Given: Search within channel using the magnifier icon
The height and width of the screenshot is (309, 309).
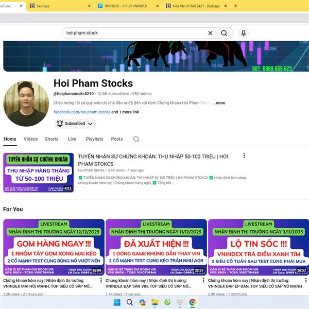Looking at the screenshot, I should (136, 139).
